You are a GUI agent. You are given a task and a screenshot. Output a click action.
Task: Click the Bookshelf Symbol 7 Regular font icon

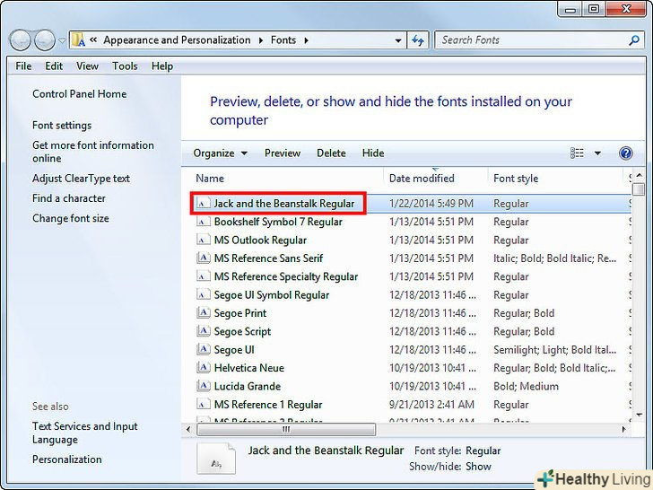point(203,222)
